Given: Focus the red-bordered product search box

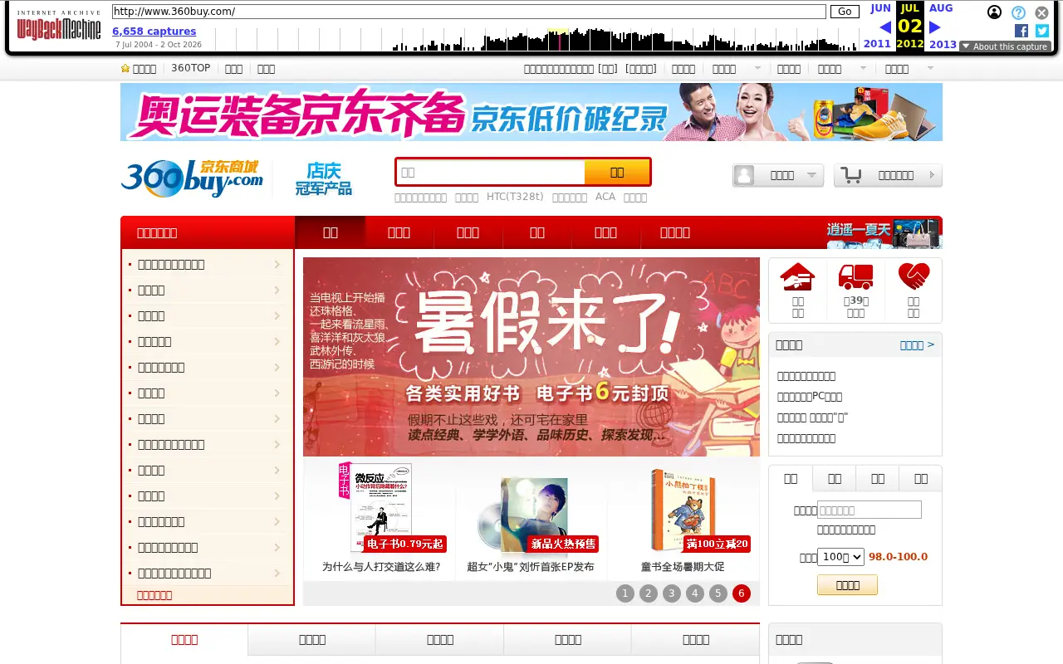Looking at the screenshot, I should [x=490, y=172].
